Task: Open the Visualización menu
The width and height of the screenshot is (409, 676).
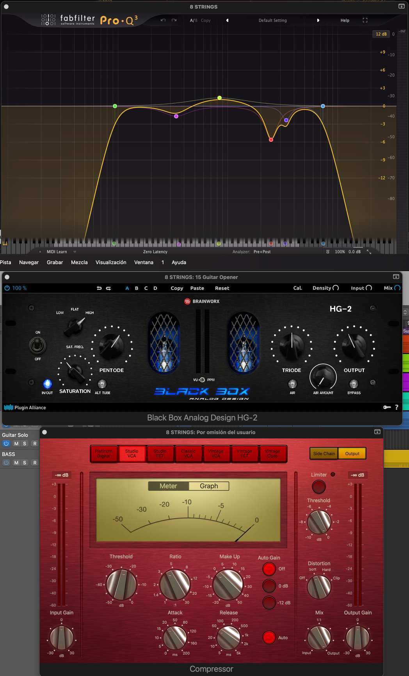Action: pyautogui.click(x=111, y=262)
